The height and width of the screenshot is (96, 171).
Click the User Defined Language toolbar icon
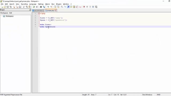click(x=71, y=7)
